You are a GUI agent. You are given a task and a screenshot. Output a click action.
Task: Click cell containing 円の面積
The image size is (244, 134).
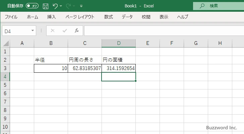click(119, 60)
